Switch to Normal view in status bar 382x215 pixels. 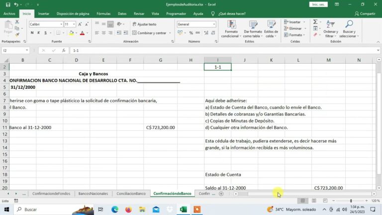tap(303, 201)
